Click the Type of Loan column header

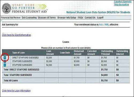(x=18, y=53)
